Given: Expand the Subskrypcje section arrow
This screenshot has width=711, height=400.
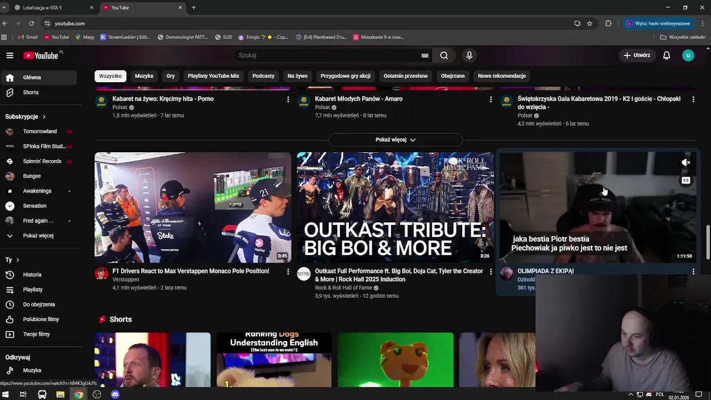Looking at the screenshot, I should [44, 117].
